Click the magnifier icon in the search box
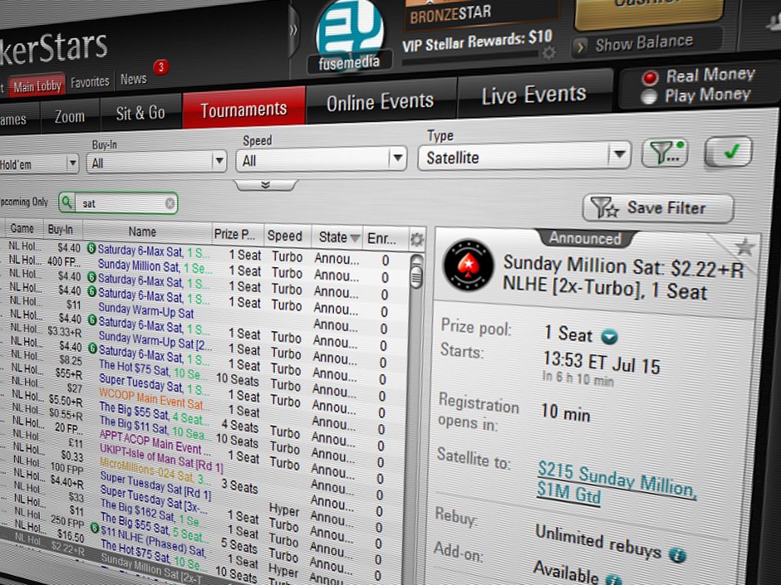781x585 pixels. [x=66, y=202]
